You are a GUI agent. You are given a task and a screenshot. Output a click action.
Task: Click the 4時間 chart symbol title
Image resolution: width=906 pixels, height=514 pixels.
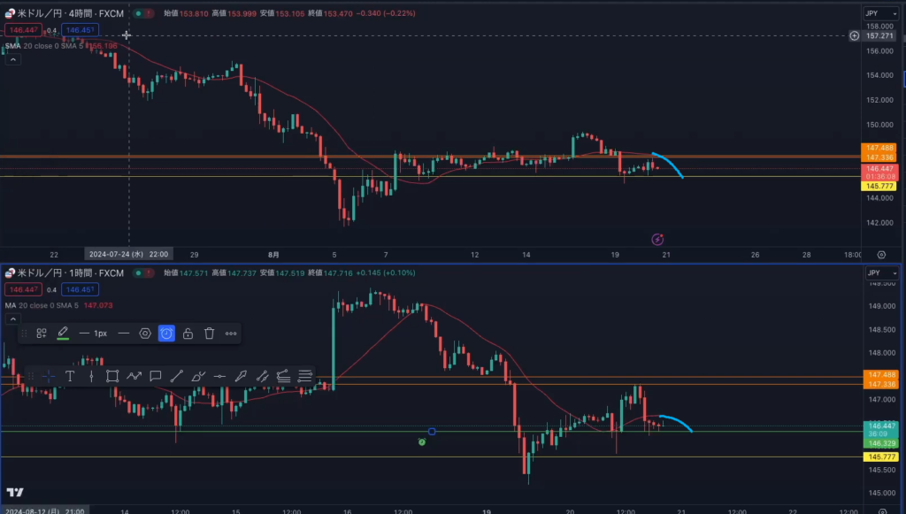click(x=70, y=13)
